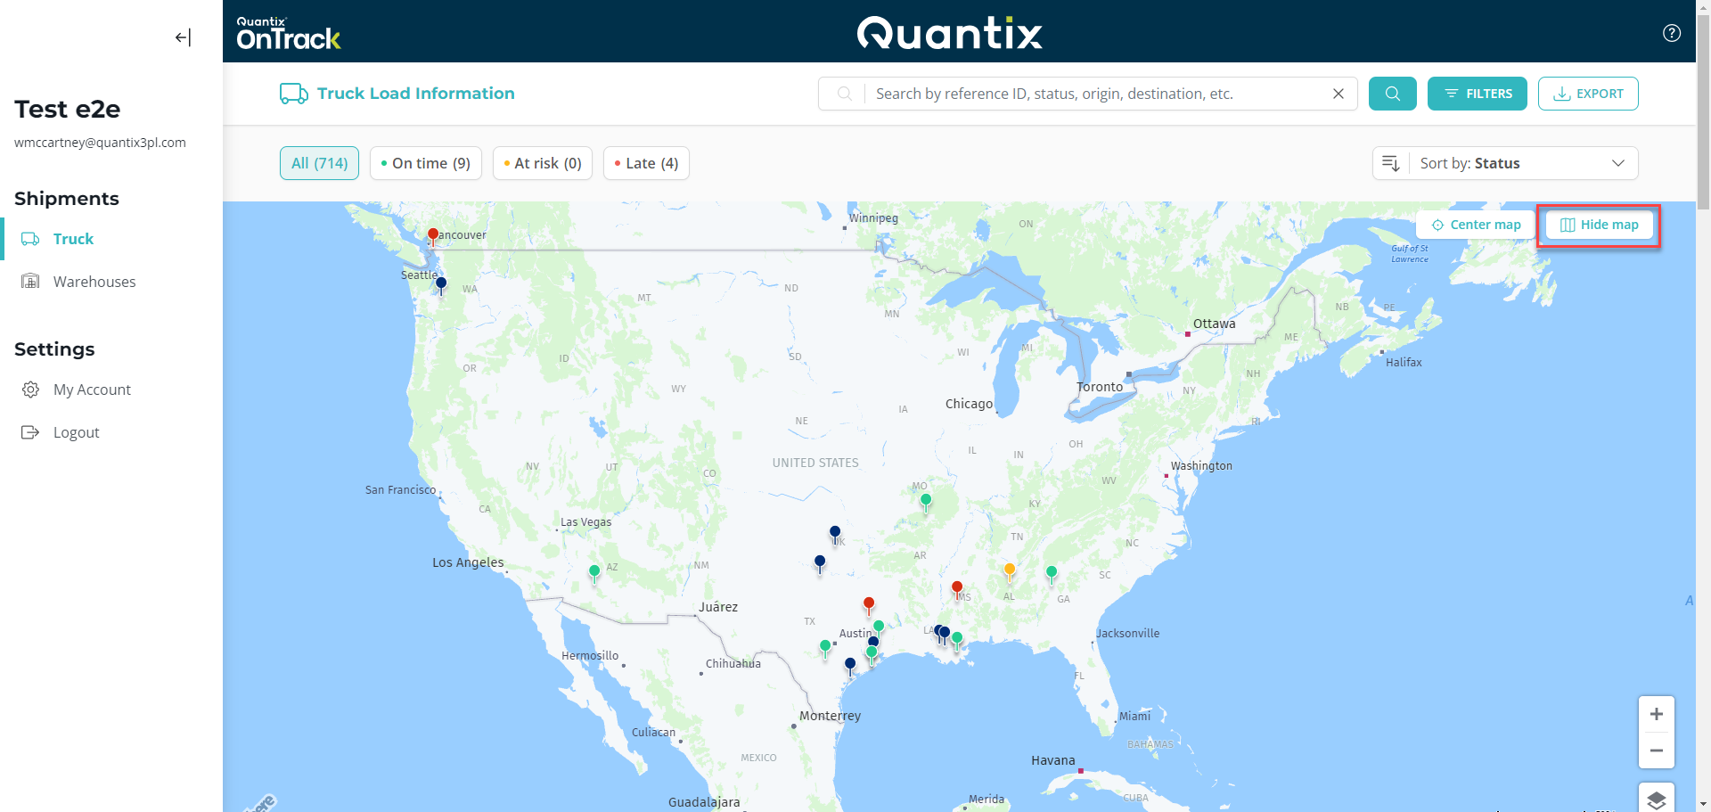Go to My Account settings
The width and height of the screenshot is (1711, 812).
pos(92,390)
